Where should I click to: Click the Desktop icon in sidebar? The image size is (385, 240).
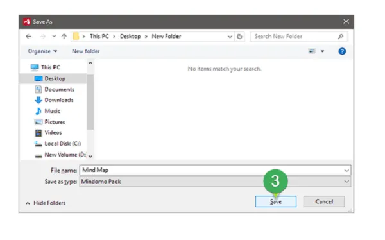click(x=38, y=78)
